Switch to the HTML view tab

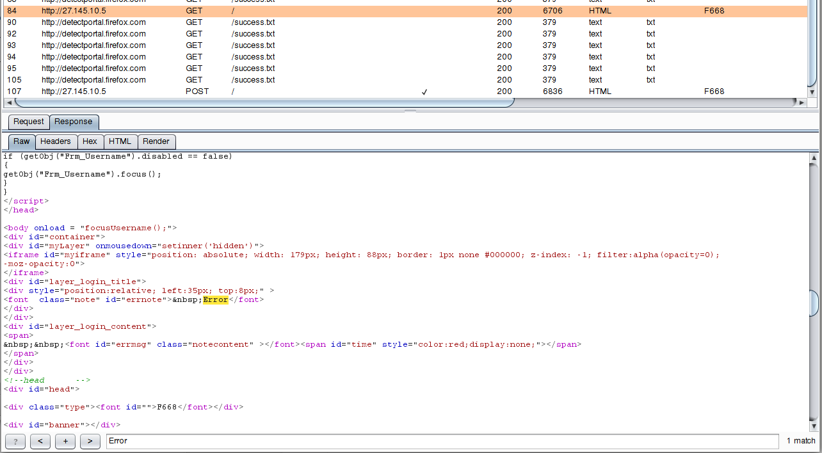[120, 141]
